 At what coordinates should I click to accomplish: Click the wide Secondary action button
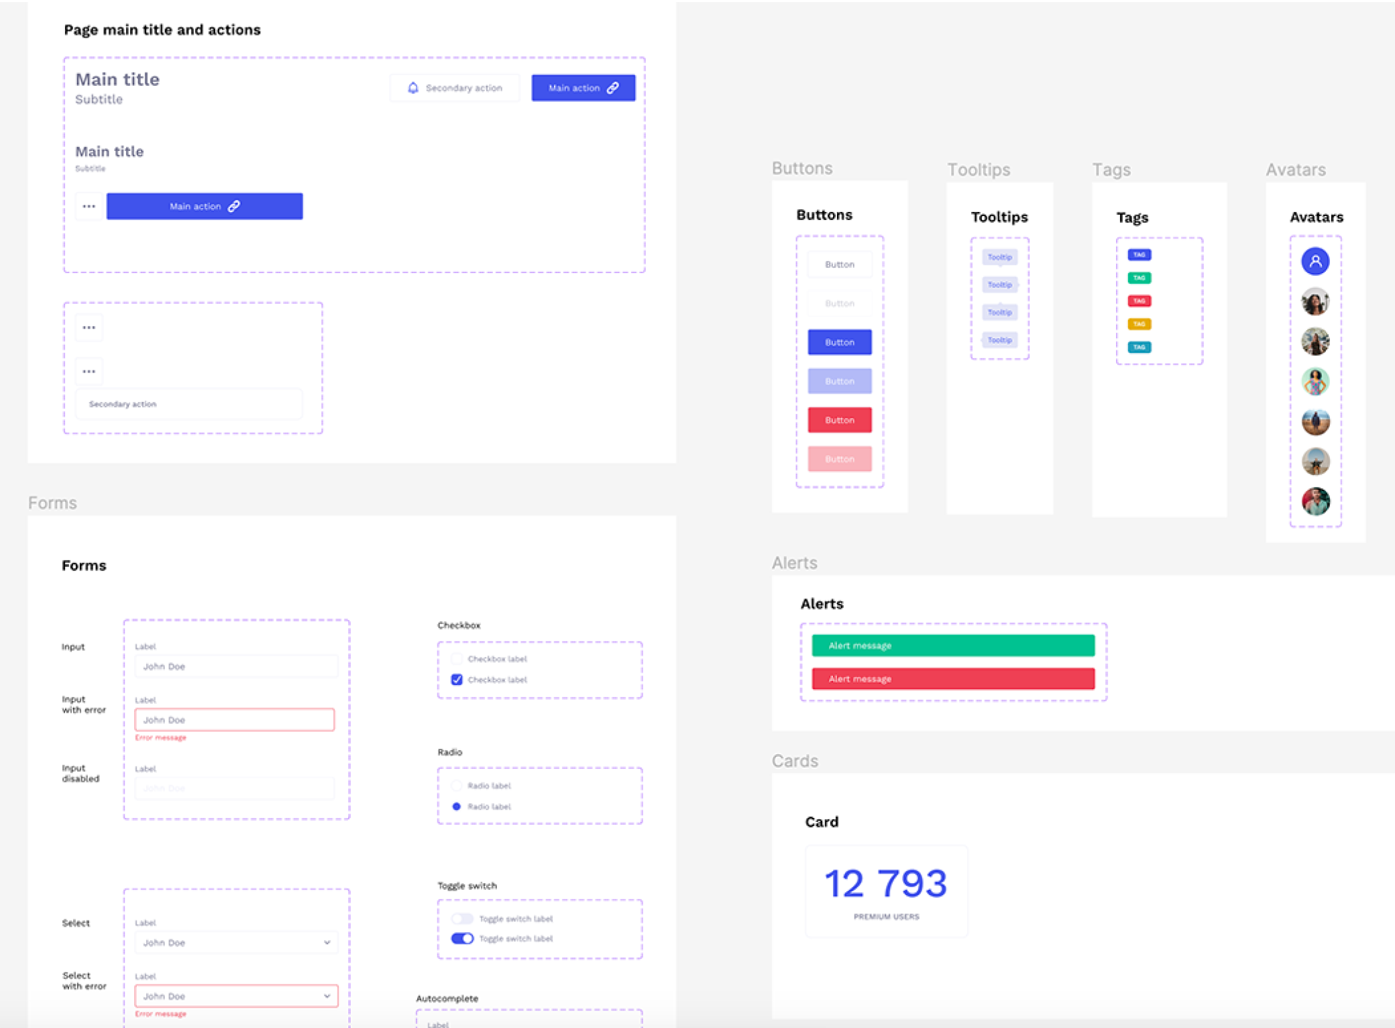tap(189, 404)
